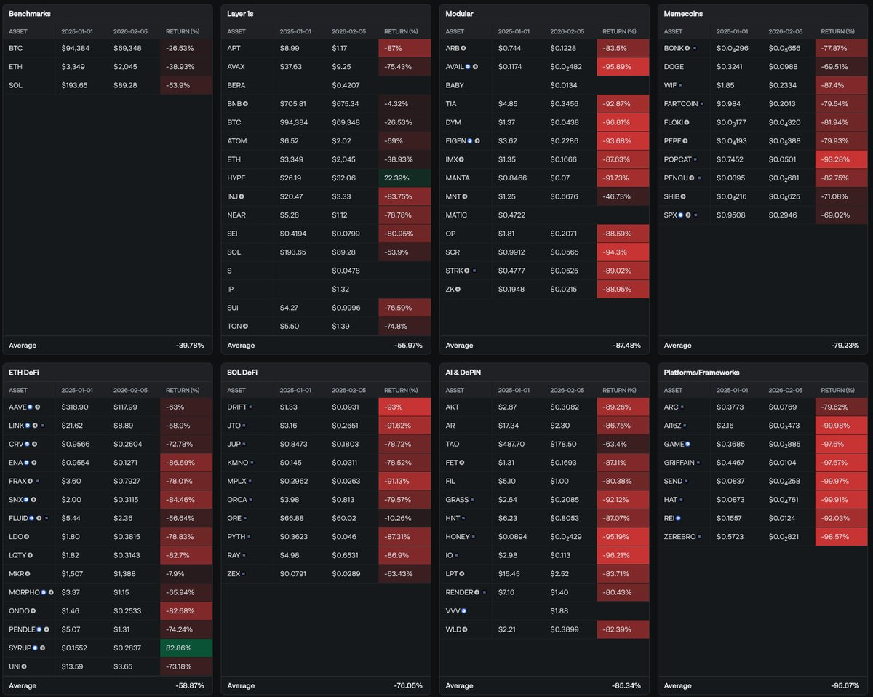This screenshot has width=873, height=697.
Task: Click the blue chain icon beside AAVE
Action: 28,407
